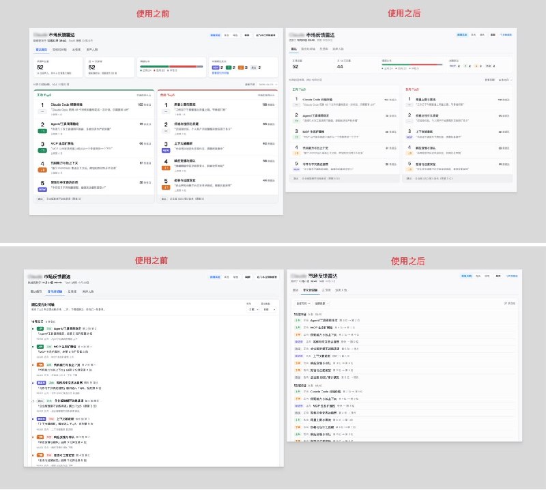Switch to 变化时间轴 tab in upper 使用之前 screenshot
This screenshot has height=490, width=546.
[x=59, y=50]
